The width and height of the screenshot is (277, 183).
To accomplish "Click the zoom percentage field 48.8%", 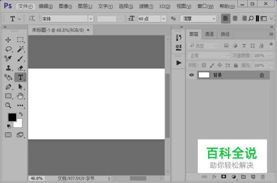I will [36, 179].
